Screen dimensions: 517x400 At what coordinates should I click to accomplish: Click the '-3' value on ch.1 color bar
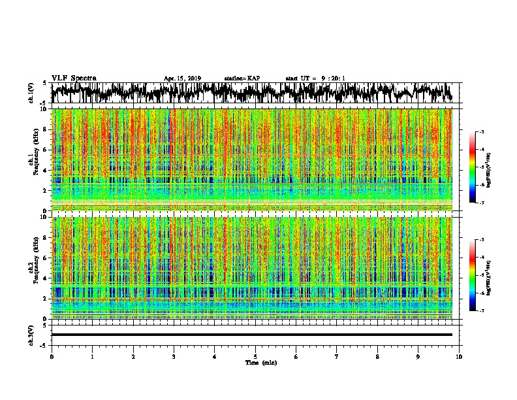pyautogui.click(x=481, y=132)
